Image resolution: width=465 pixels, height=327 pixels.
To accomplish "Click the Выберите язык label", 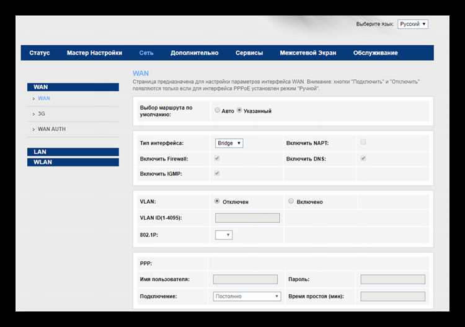I will point(375,24).
